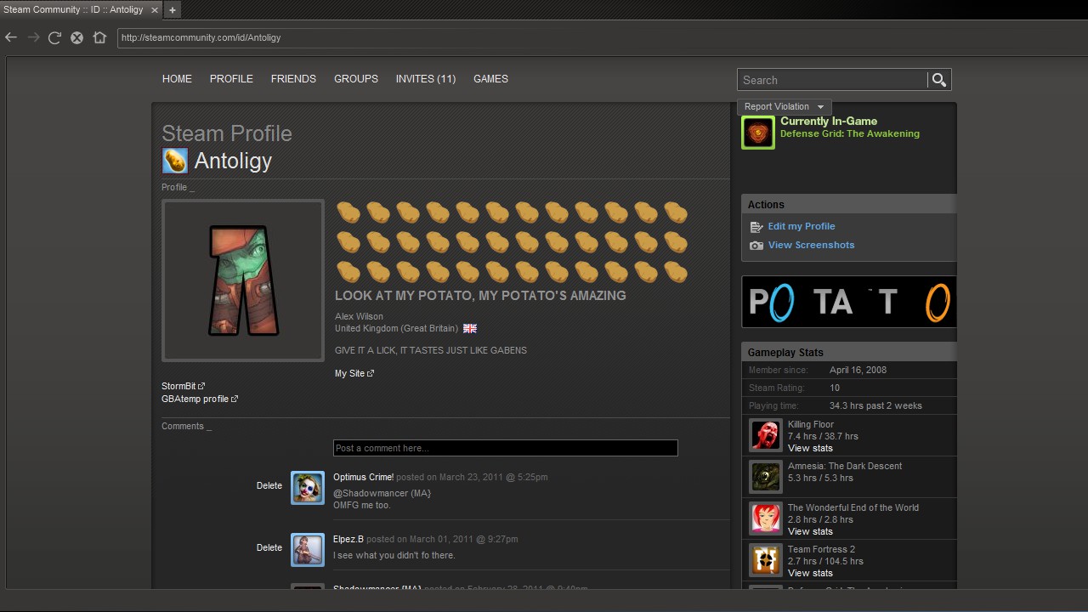Open The Wonderful End of the World icon
This screenshot has width=1088, height=612.
(766, 518)
